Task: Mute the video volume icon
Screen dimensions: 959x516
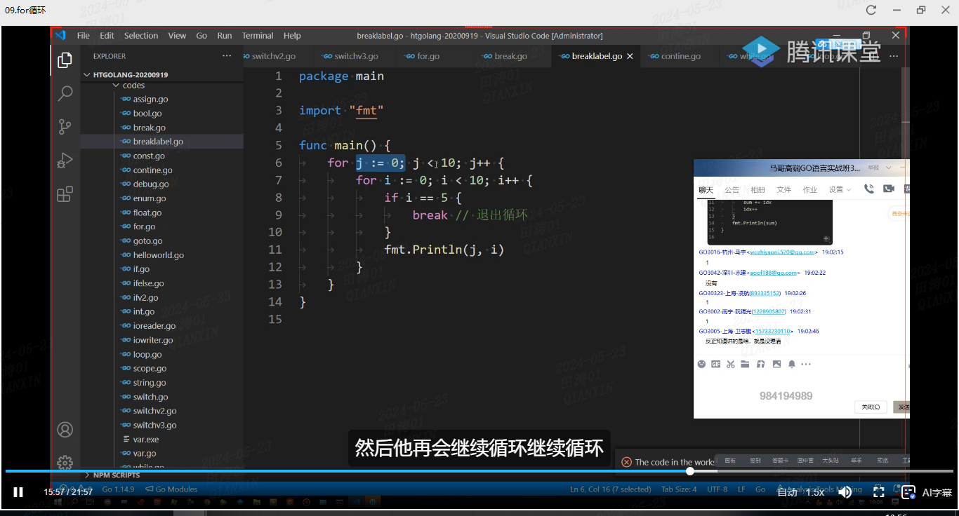Action: (846, 492)
